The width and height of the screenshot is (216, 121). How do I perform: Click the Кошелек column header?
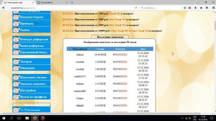[120, 49]
